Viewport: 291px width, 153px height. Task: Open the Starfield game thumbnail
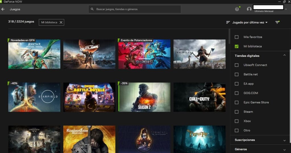[34, 97]
